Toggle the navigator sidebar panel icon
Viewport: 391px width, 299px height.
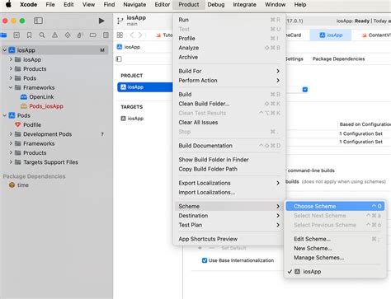coord(38,21)
